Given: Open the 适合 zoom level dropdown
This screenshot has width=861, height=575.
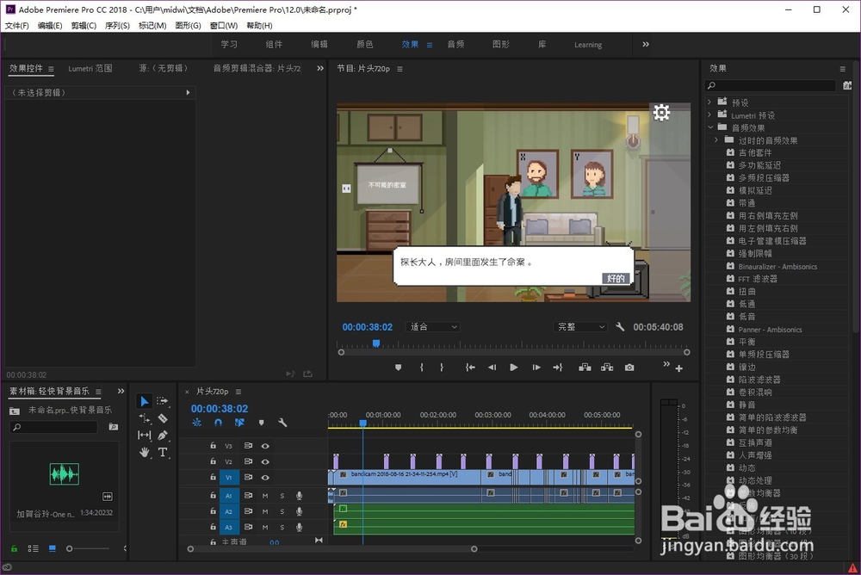Looking at the screenshot, I should (x=433, y=327).
